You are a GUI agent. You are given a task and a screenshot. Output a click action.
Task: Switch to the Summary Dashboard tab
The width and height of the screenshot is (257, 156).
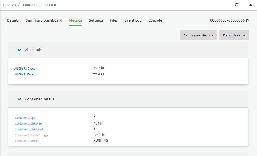(44, 20)
